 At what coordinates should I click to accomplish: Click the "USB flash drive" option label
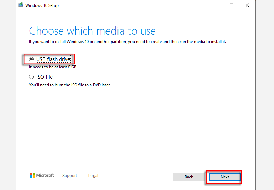click(x=53, y=59)
